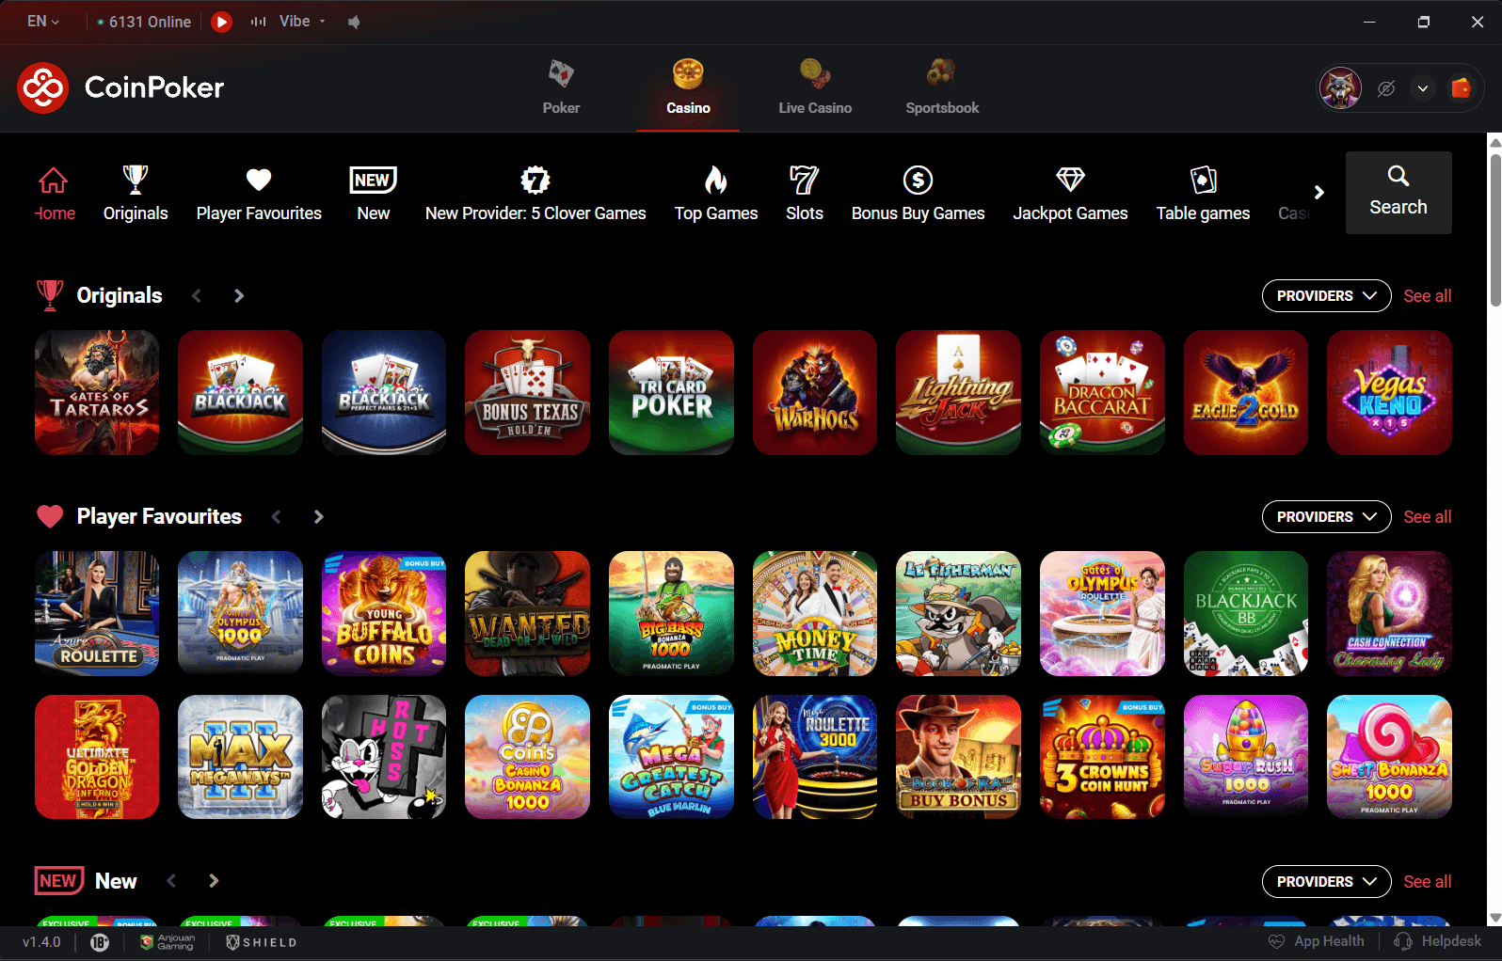The width and height of the screenshot is (1502, 961).
Task: Open the Originals trophy category
Action: click(x=136, y=194)
